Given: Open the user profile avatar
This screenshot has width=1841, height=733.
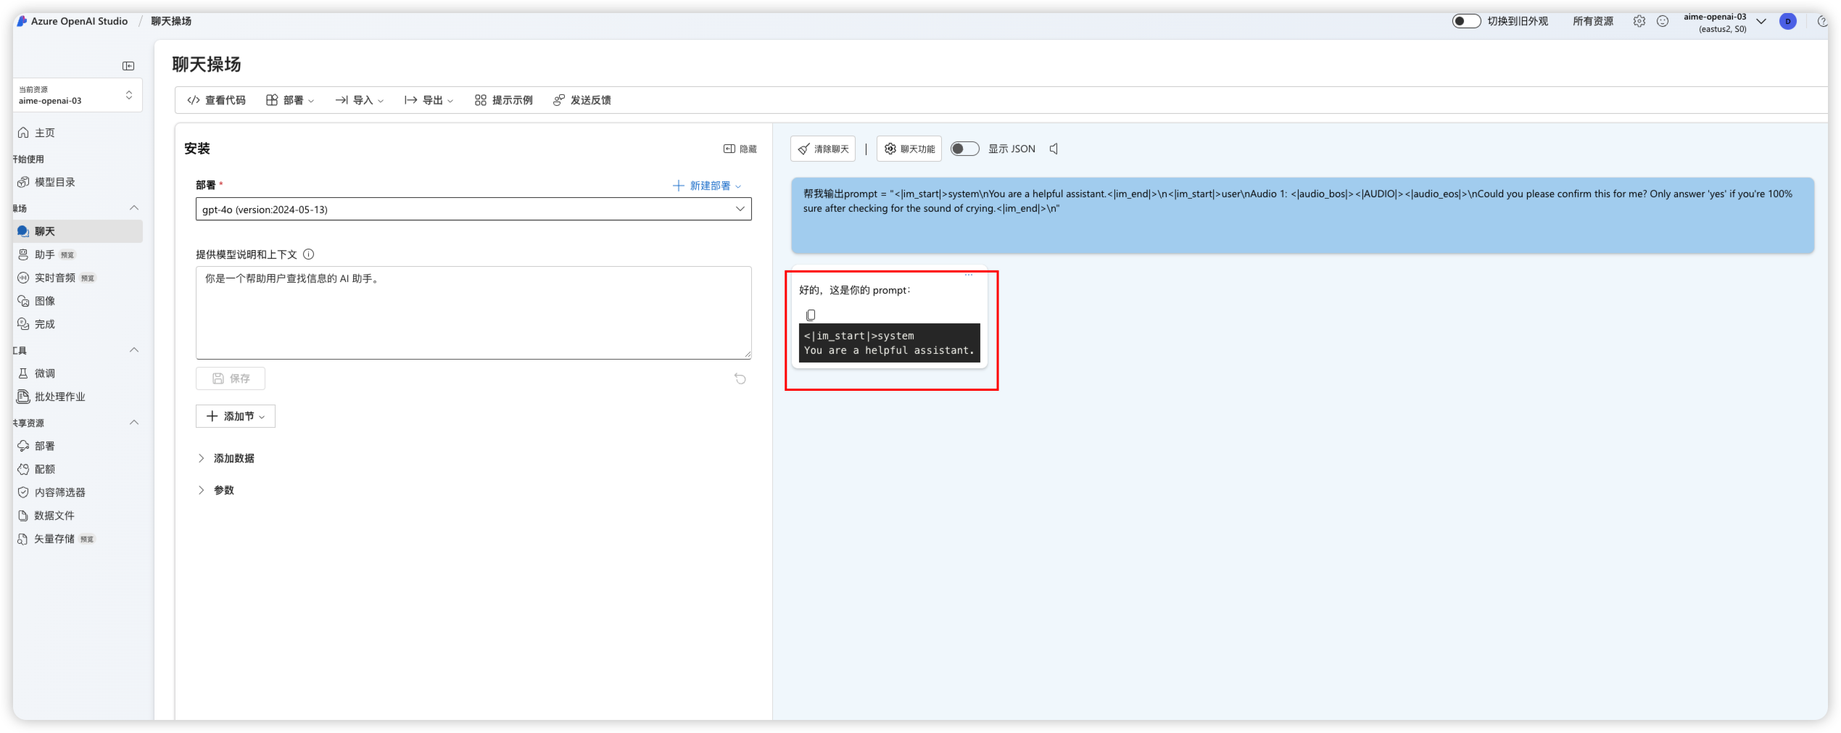Looking at the screenshot, I should [1788, 21].
